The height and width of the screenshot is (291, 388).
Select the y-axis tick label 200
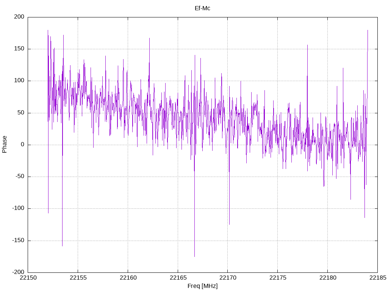[x=19, y=17]
